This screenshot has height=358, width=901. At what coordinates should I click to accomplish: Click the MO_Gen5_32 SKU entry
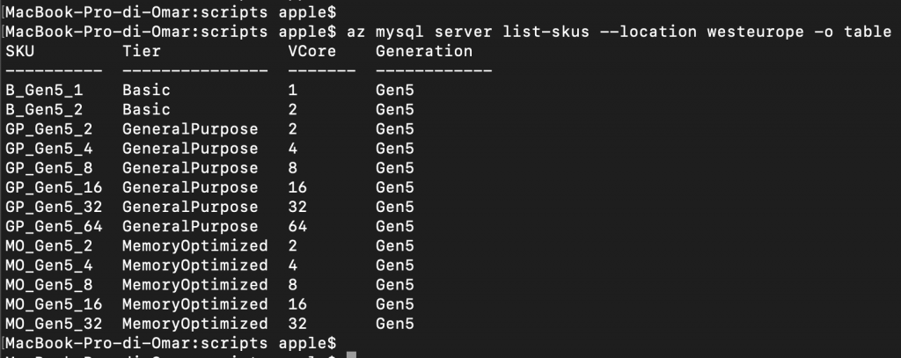tap(54, 324)
